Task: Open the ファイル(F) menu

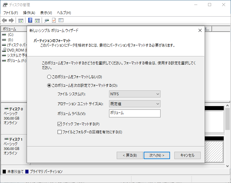Action: pos(11,13)
